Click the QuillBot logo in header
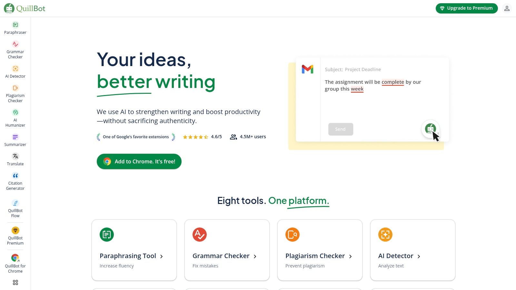This screenshot has width=516, height=290. [x=25, y=8]
